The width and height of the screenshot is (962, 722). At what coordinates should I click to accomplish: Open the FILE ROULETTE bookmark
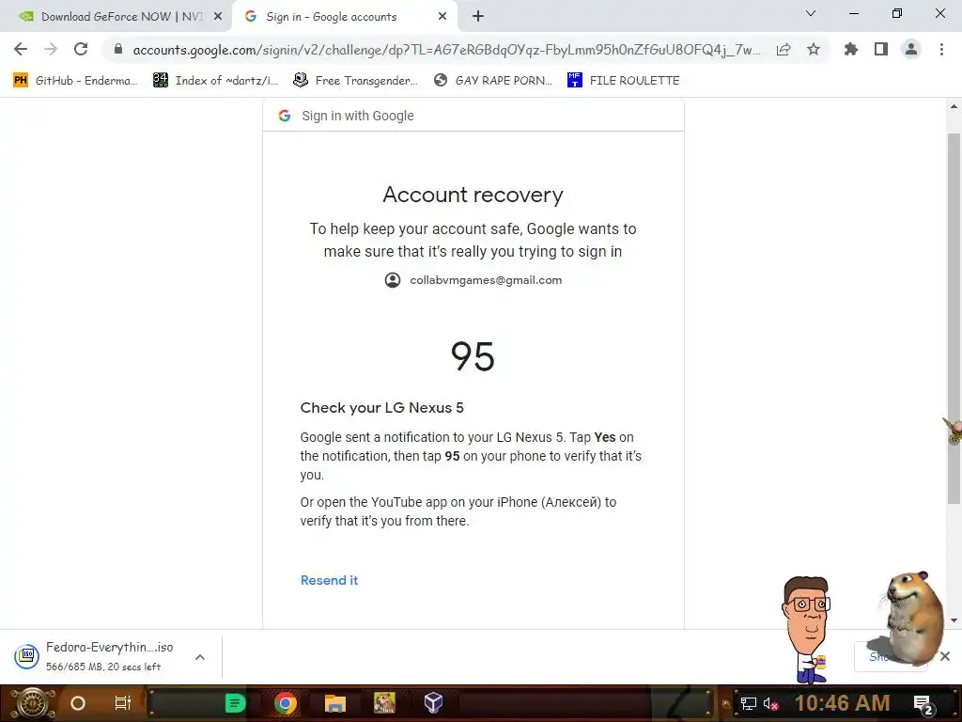pyautogui.click(x=624, y=81)
